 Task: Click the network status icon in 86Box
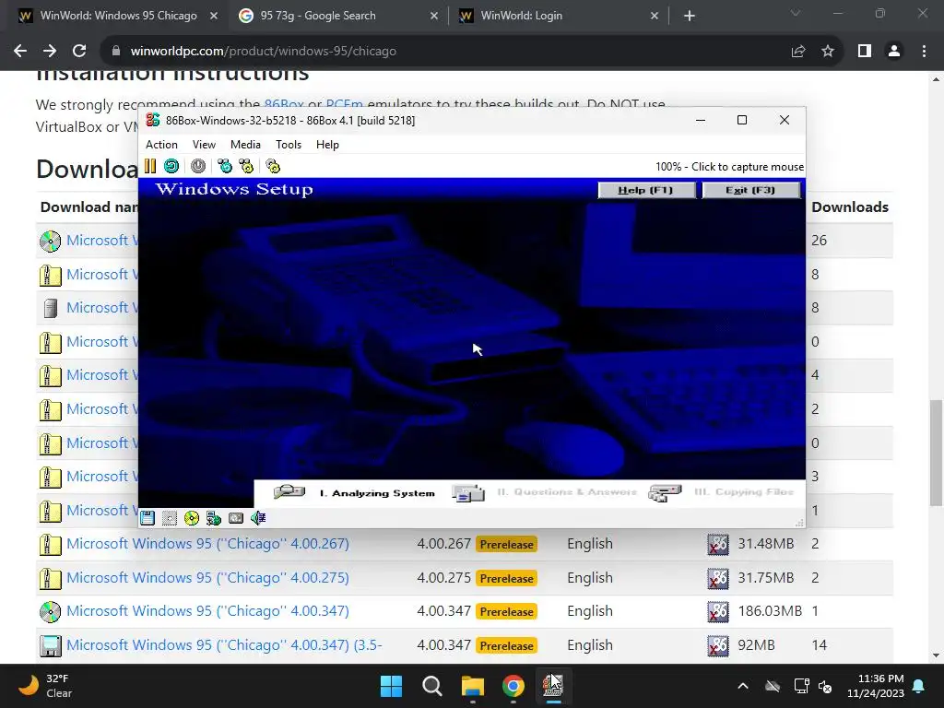(x=214, y=518)
